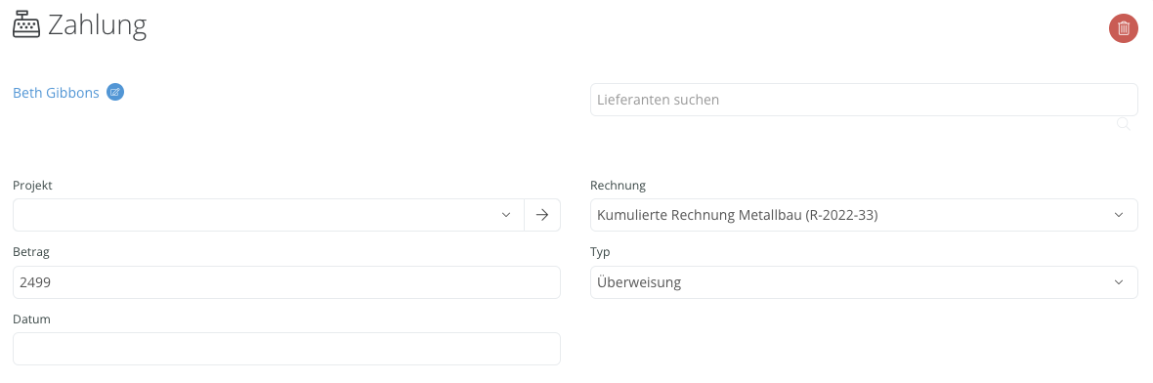
Task: Go to the project via the arrow button
Action: [542, 215]
